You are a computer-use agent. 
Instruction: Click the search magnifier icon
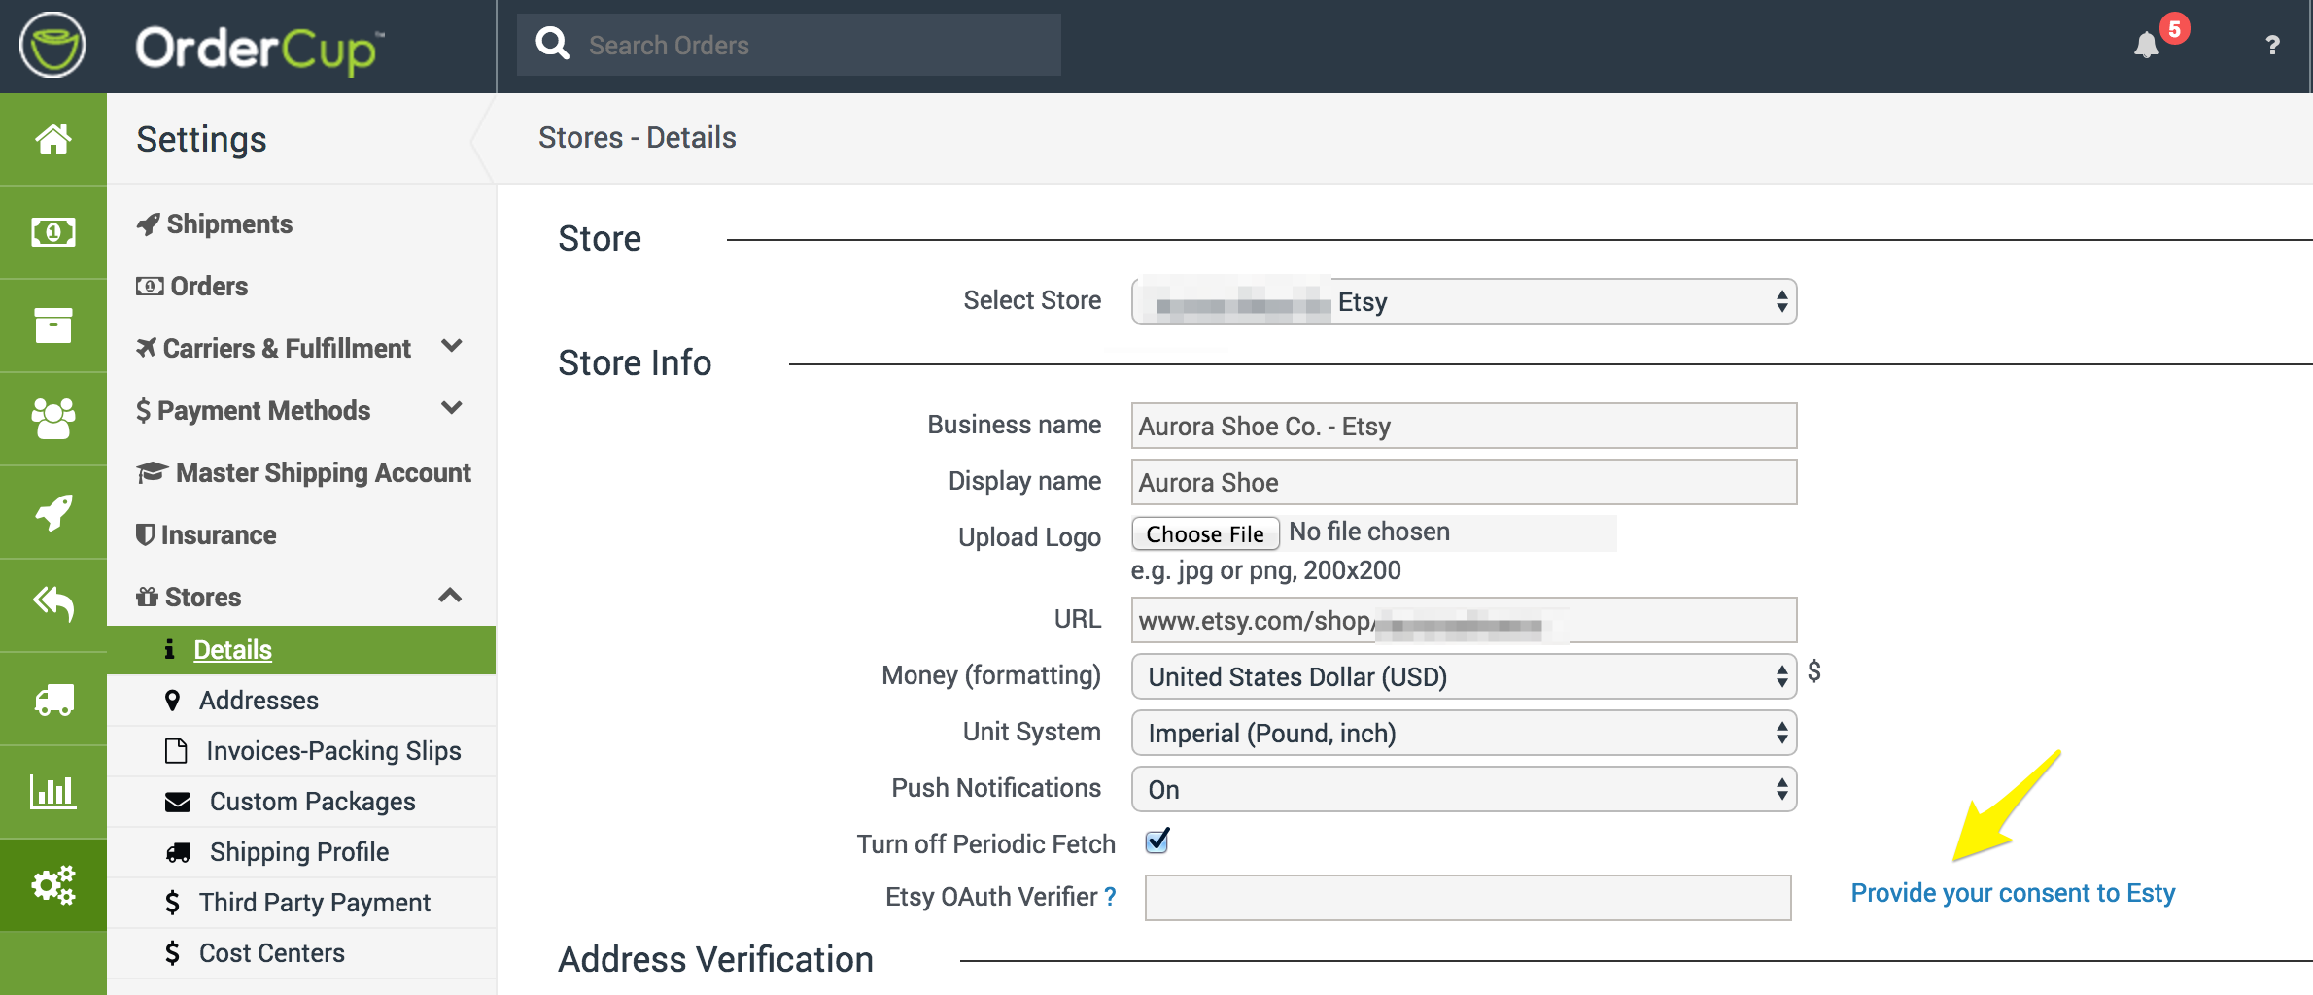[x=553, y=44]
